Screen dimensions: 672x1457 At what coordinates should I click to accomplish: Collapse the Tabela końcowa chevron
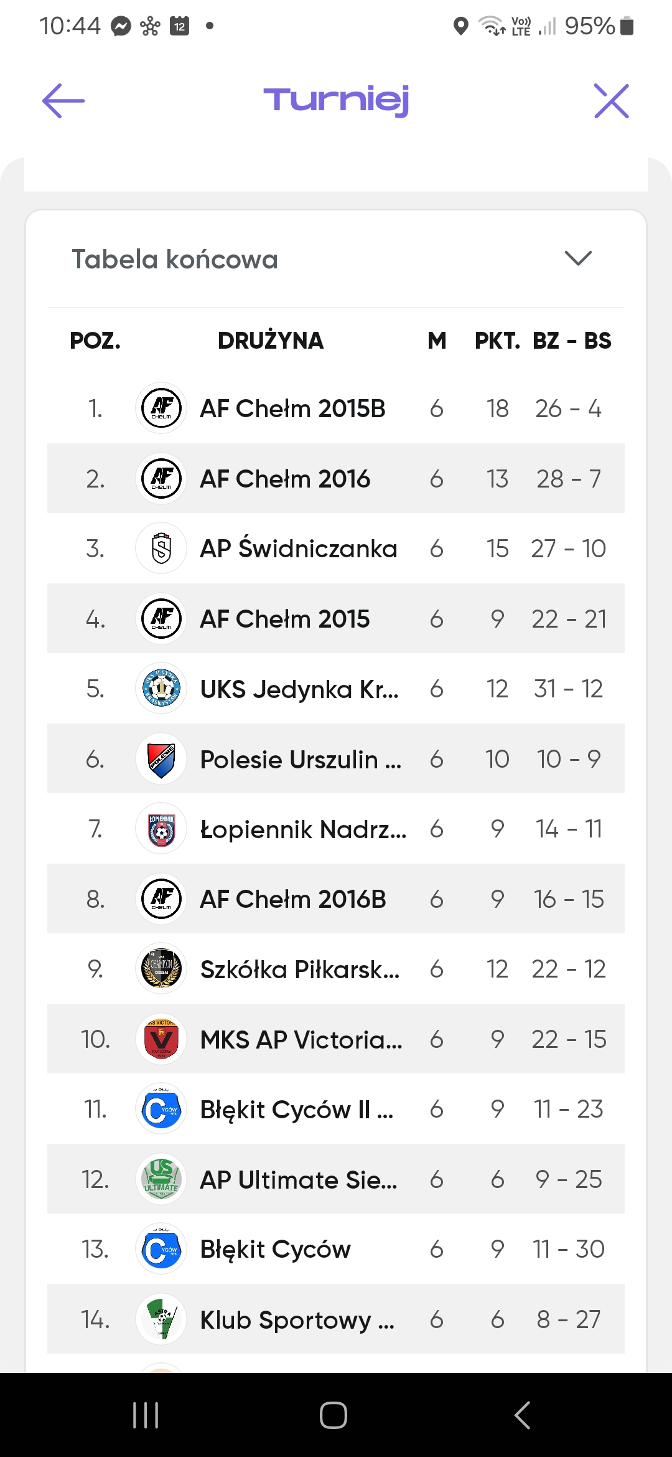(x=578, y=258)
